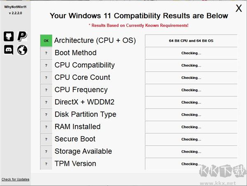Click the PayPal donate icon
This screenshot has width=247, height=186.
point(22,36)
